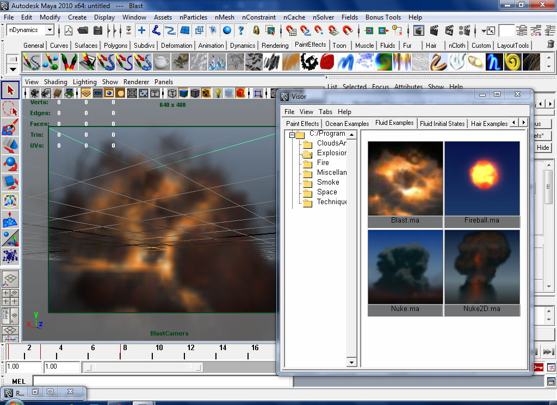This screenshot has height=405, width=557.
Task: Click the Nuke2D.ma thumbnail
Action: click(x=482, y=267)
